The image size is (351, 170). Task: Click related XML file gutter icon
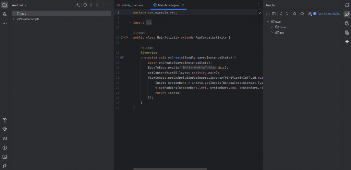click(x=126, y=38)
